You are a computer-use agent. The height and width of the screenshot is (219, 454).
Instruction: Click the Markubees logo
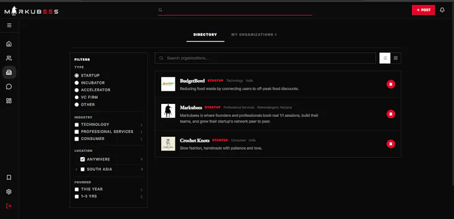(31, 11)
